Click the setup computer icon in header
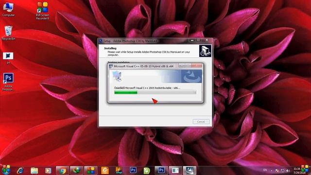The width and height of the screenshot is (311, 175). click(205, 51)
